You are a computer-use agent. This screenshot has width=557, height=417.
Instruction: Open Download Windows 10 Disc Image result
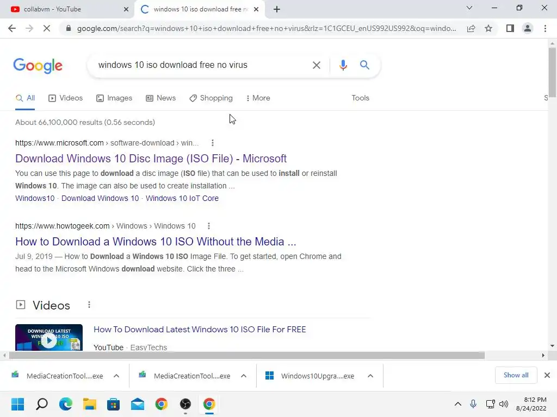click(x=151, y=159)
